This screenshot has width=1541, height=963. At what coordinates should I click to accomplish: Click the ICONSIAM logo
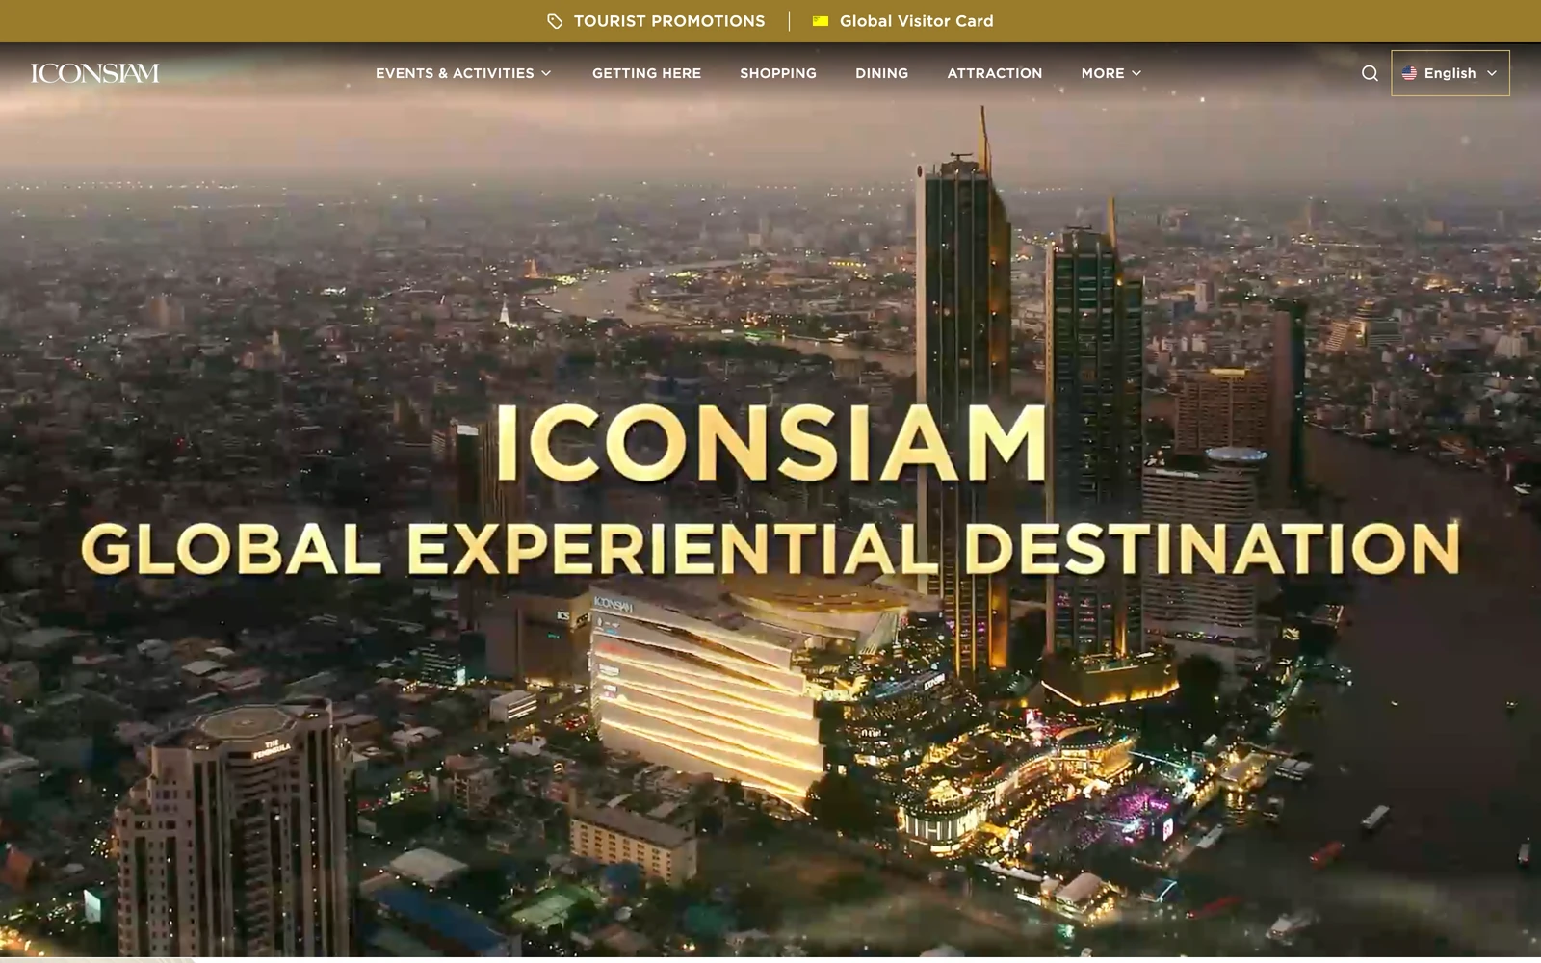tap(94, 73)
